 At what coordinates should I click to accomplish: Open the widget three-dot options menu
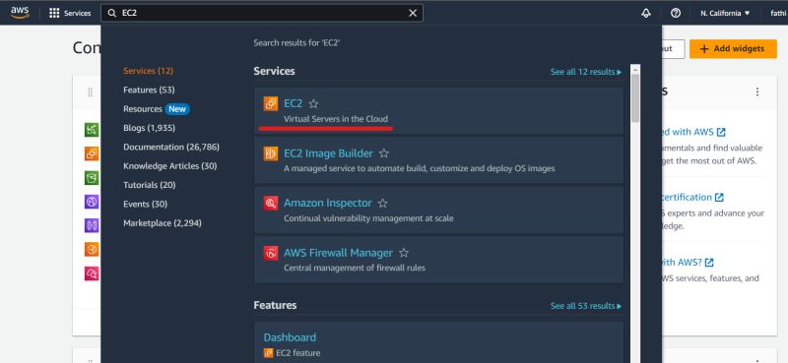(x=756, y=91)
